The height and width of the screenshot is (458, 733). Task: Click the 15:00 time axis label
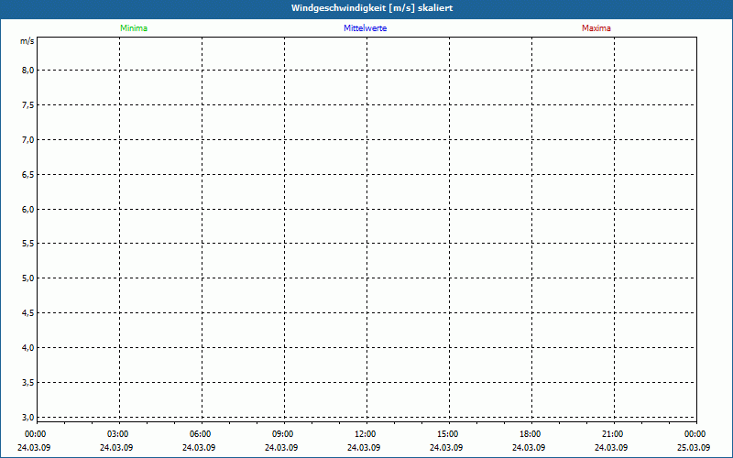[x=448, y=434]
